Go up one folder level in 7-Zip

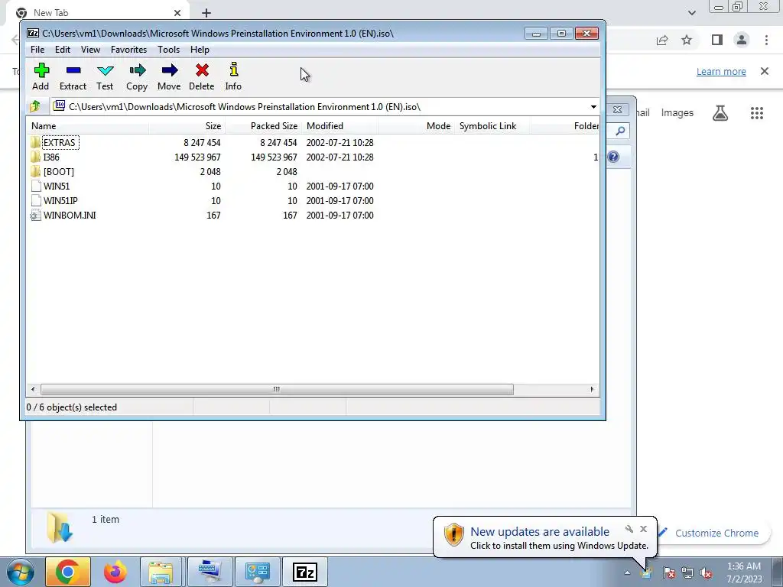point(35,106)
